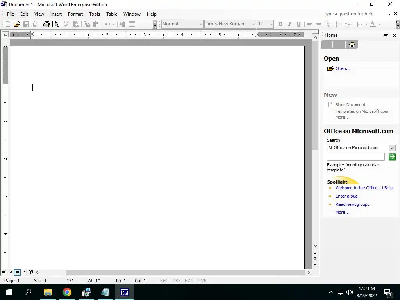Open the Format menu
Image resolution: width=400 pixels, height=300 pixels.
[x=75, y=14]
